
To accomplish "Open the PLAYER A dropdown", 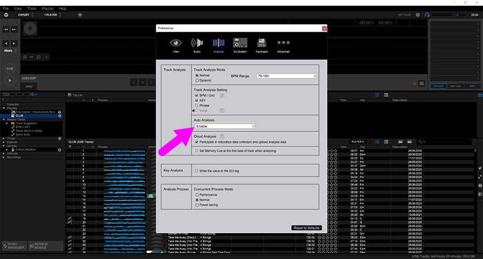I will (360, 142).
